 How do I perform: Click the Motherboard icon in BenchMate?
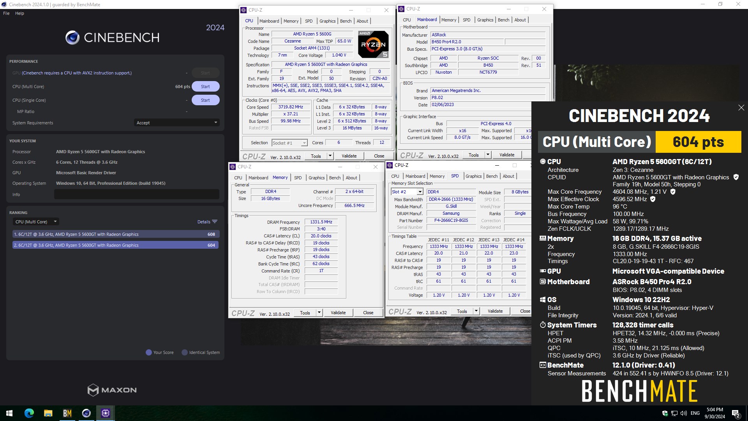pos(543,281)
